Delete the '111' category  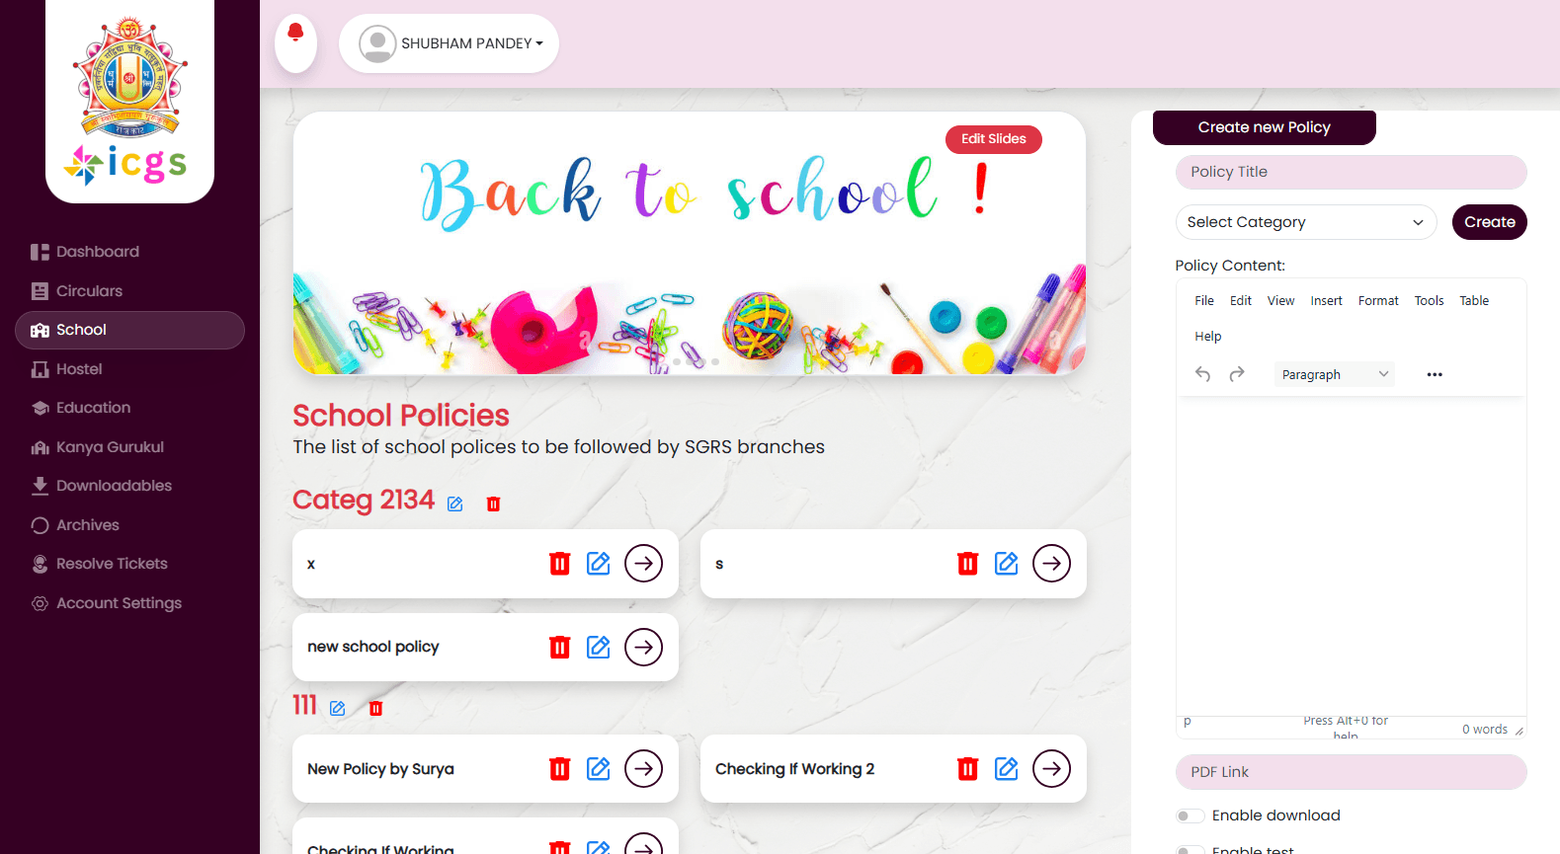coord(375,708)
